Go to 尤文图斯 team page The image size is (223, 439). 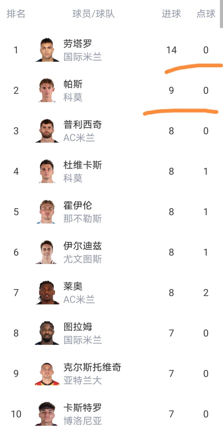83,259
